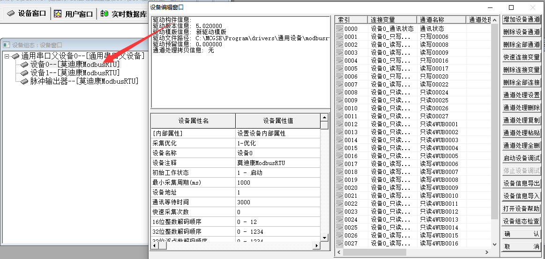Click the 快速连接变量 button
The image size is (545, 259).
pos(522,57)
